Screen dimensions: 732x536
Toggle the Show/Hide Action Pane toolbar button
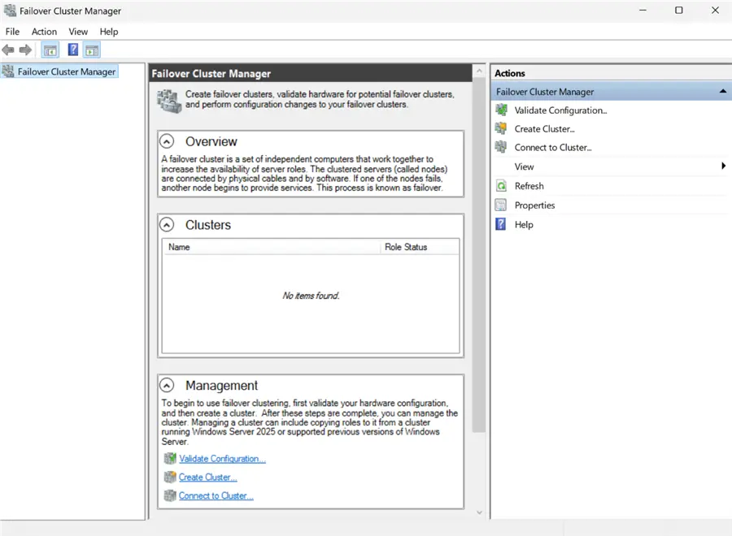tap(92, 50)
